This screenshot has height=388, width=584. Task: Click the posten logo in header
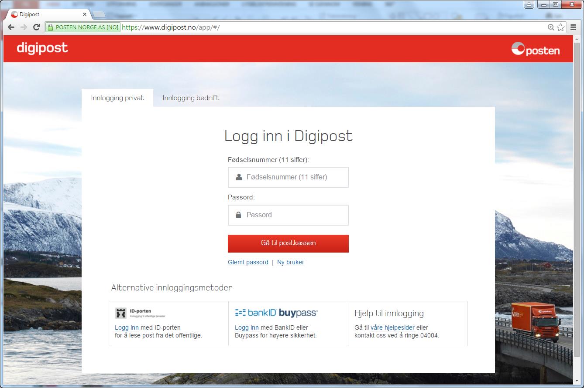tap(536, 49)
